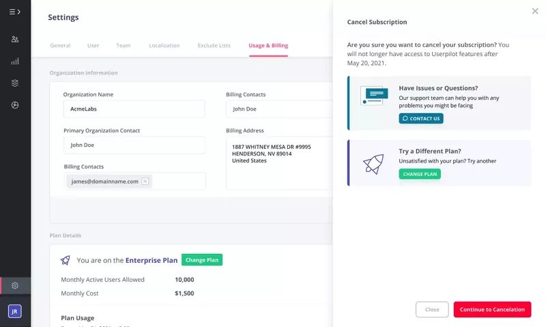Screen dimensions: 546x327
Task: Open the users icon in sidebar
Action: tap(14, 39)
